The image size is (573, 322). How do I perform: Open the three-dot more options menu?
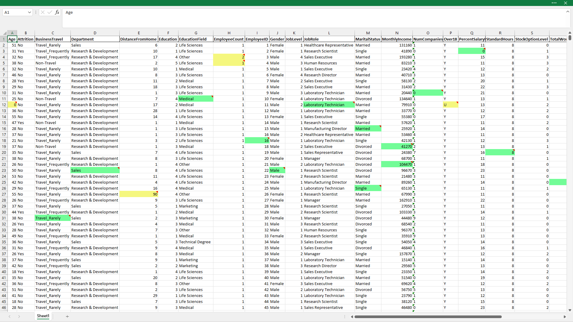click(x=554, y=3)
